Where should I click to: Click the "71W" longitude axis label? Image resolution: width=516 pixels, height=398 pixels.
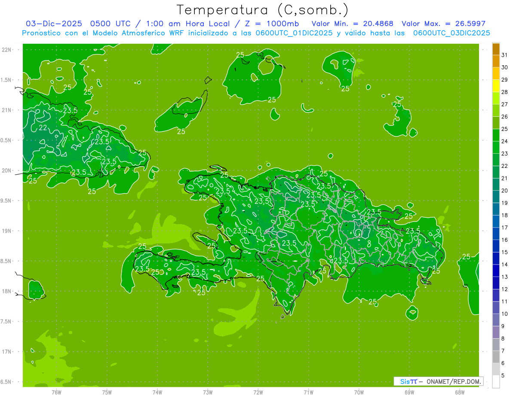309,392
